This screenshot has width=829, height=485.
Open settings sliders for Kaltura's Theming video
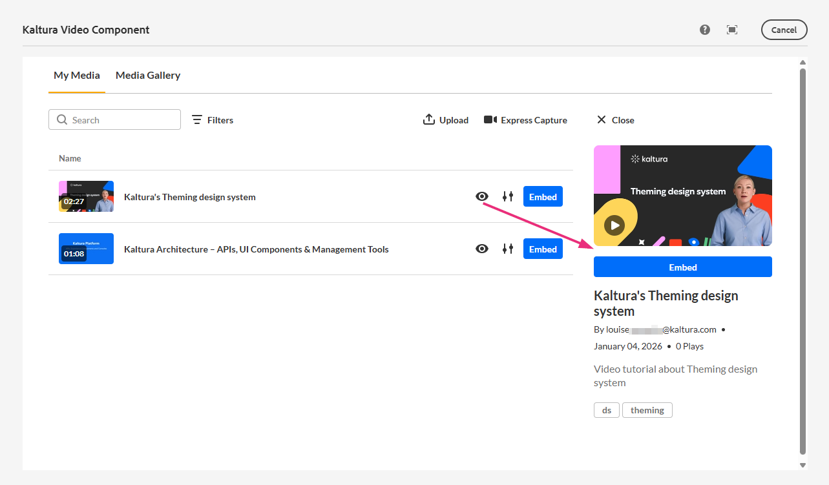point(508,196)
